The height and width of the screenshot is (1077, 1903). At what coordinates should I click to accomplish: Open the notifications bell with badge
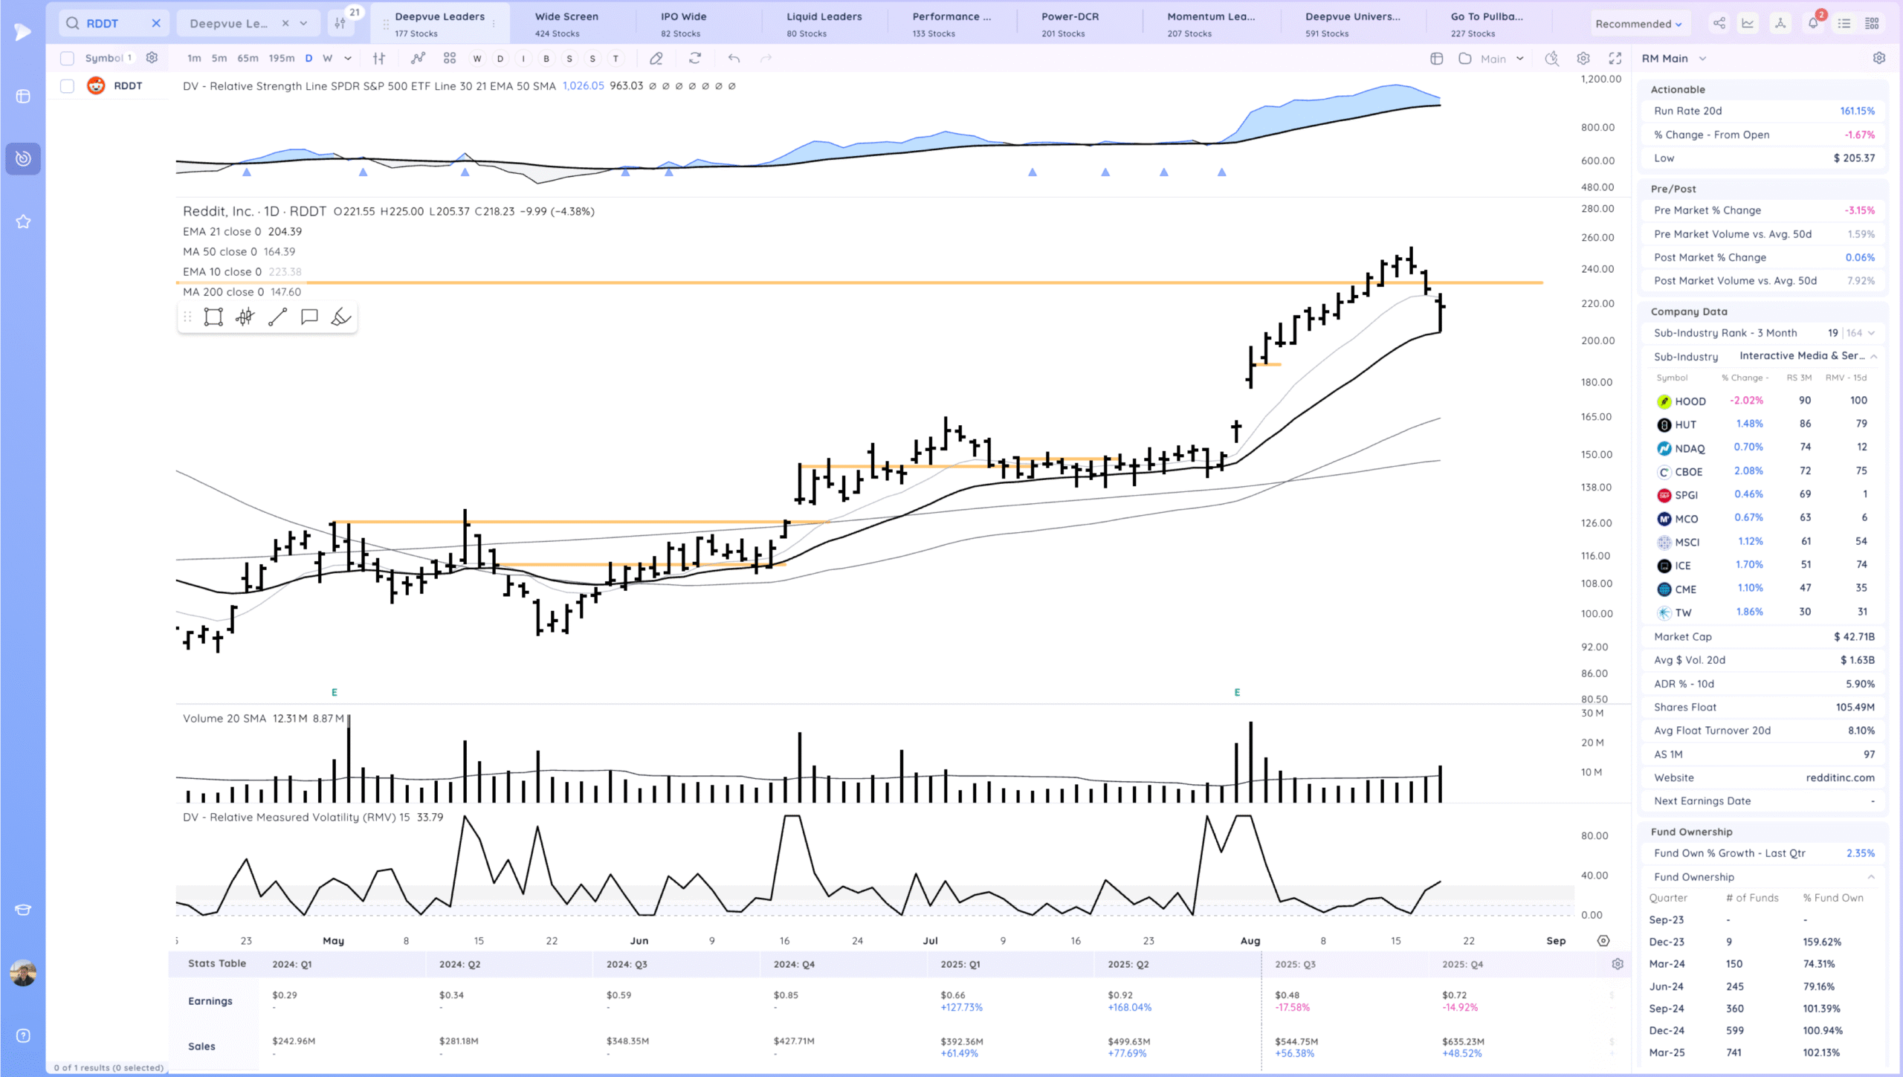pyautogui.click(x=1813, y=24)
